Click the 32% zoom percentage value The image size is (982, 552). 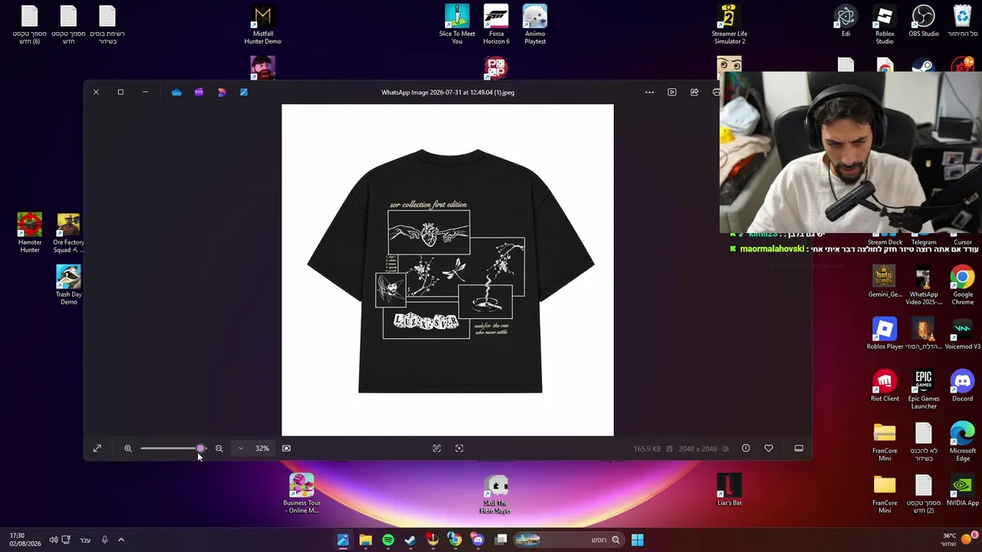point(262,449)
